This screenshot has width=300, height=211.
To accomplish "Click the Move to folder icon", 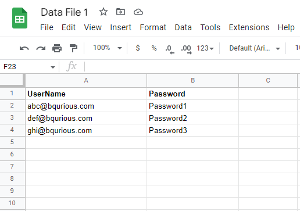I will [x=120, y=12].
